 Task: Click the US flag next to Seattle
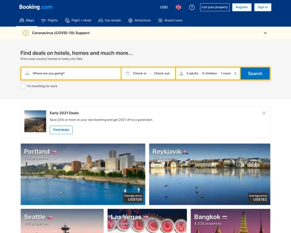point(50,217)
